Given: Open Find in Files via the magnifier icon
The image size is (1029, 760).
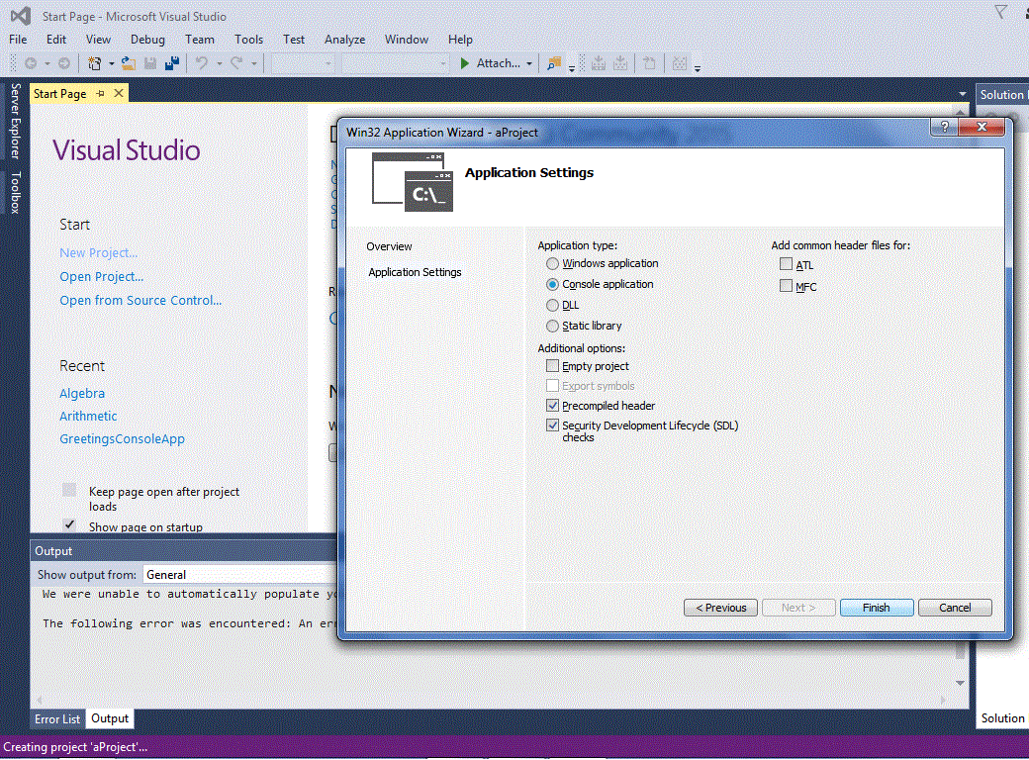Looking at the screenshot, I should click(552, 63).
